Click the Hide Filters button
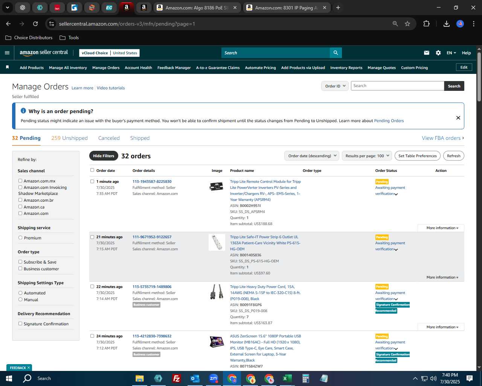The height and width of the screenshot is (386, 482). point(104,156)
